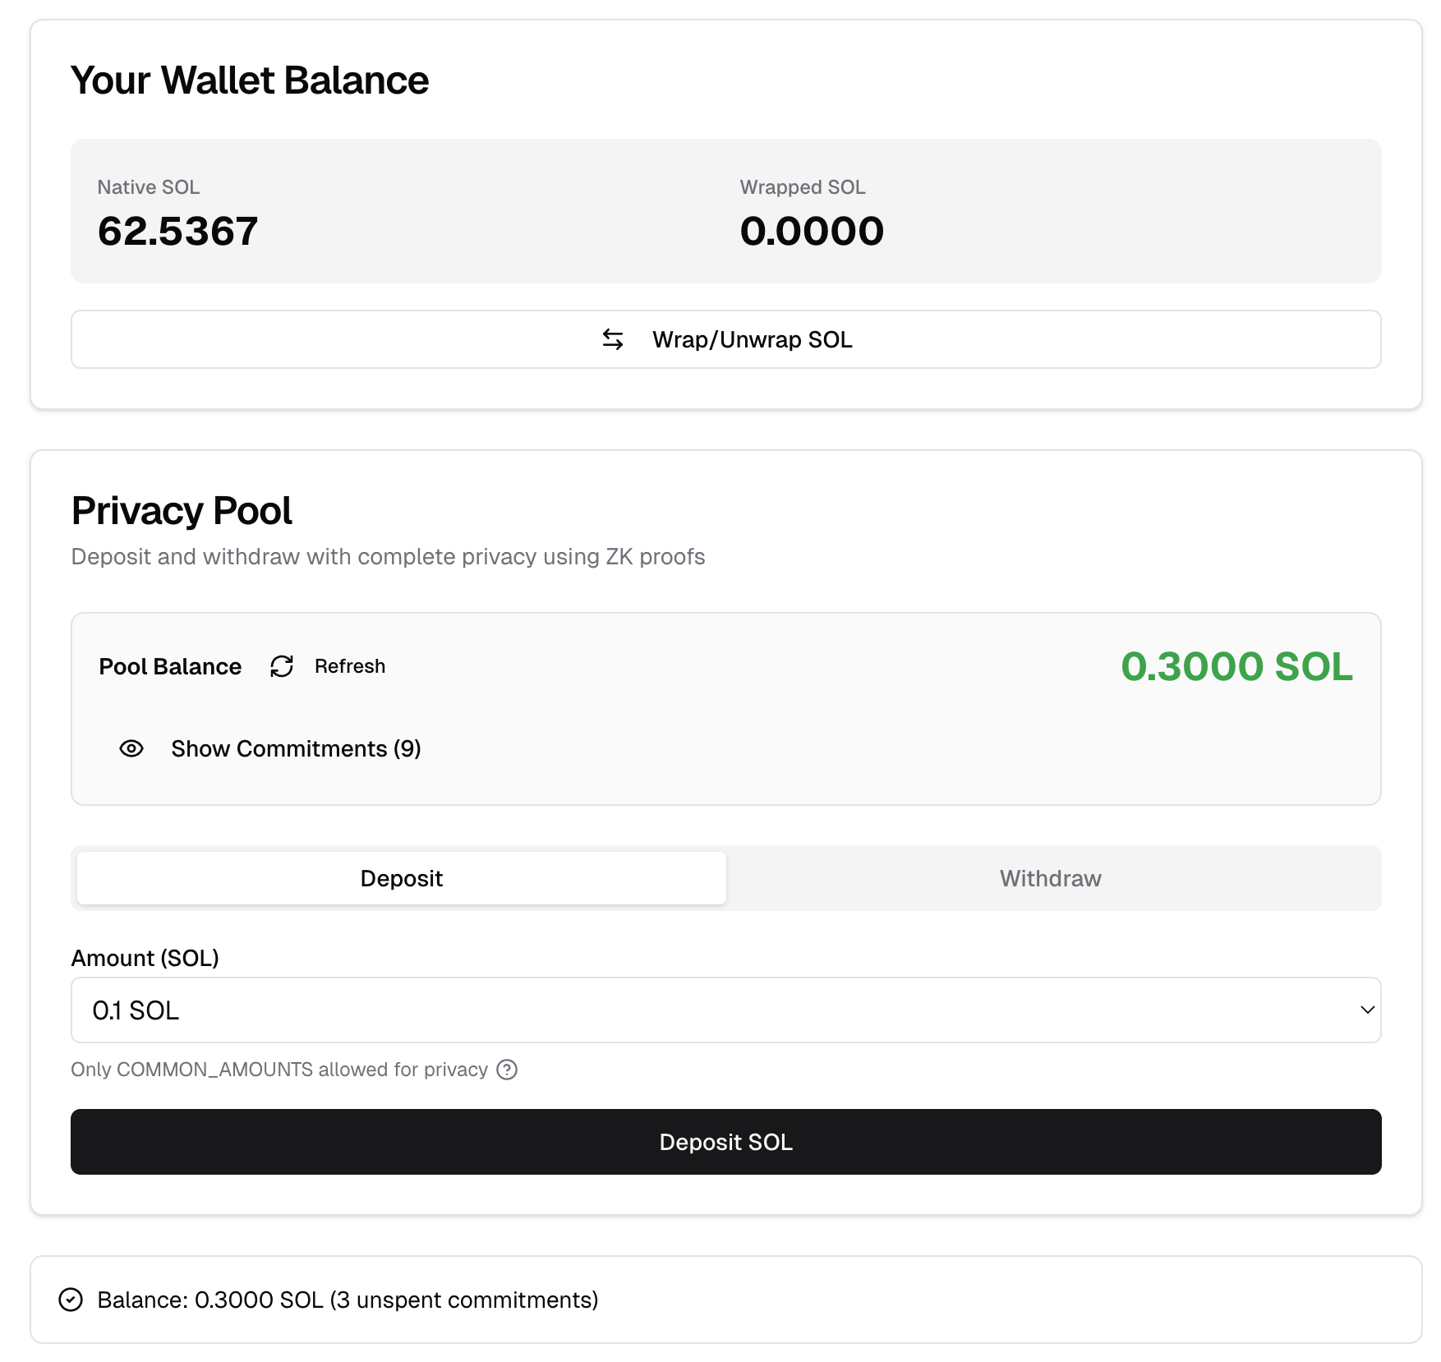Screen dimensions: 1441x1362
Task: Click the checkmark circle status icon
Action: [71, 1300]
